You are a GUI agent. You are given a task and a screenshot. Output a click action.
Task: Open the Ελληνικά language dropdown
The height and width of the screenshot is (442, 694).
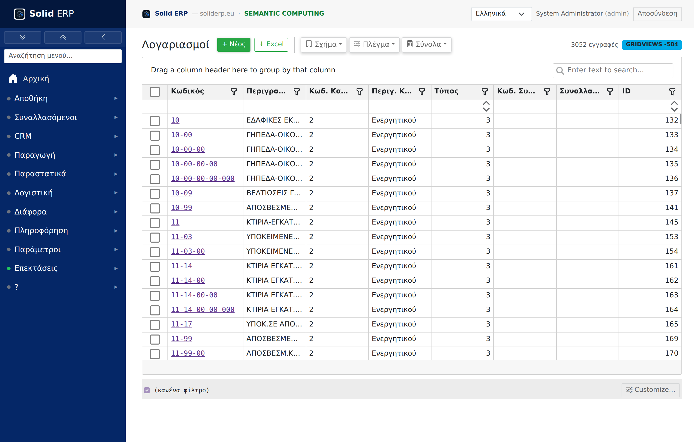[501, 14]
